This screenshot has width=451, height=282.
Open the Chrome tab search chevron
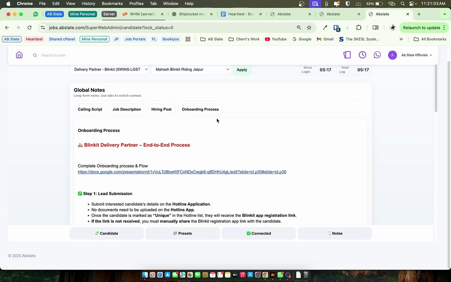click(444, 14)
